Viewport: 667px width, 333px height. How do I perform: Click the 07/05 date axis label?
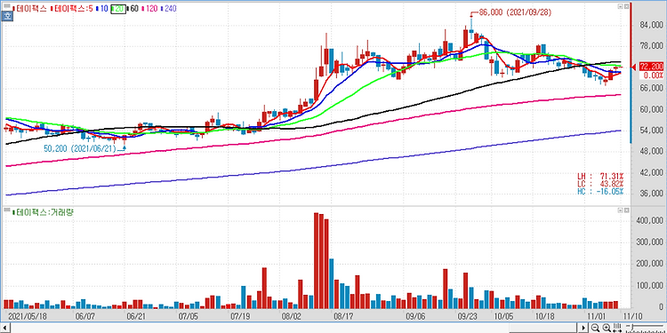(x=189, y=316)
